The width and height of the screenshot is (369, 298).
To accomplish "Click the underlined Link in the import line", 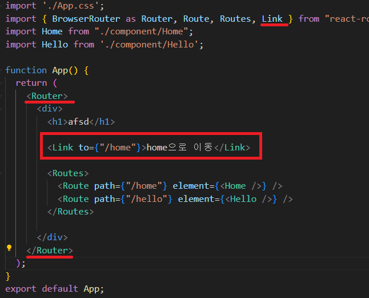I will pyautogui.click(x=272, y=19).
